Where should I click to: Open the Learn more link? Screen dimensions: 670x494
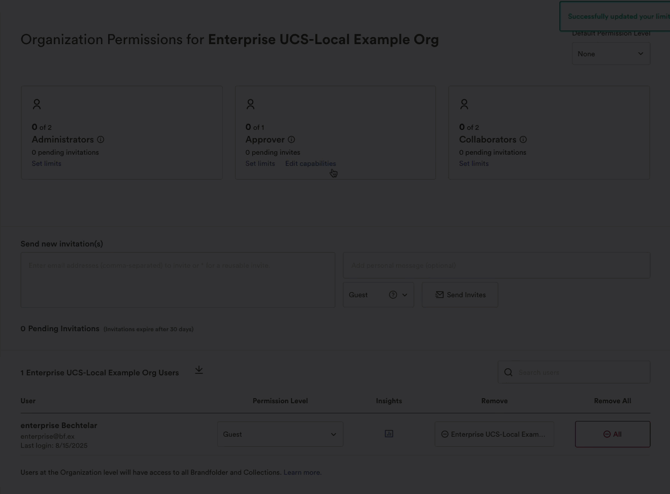[x=301, y=472]
